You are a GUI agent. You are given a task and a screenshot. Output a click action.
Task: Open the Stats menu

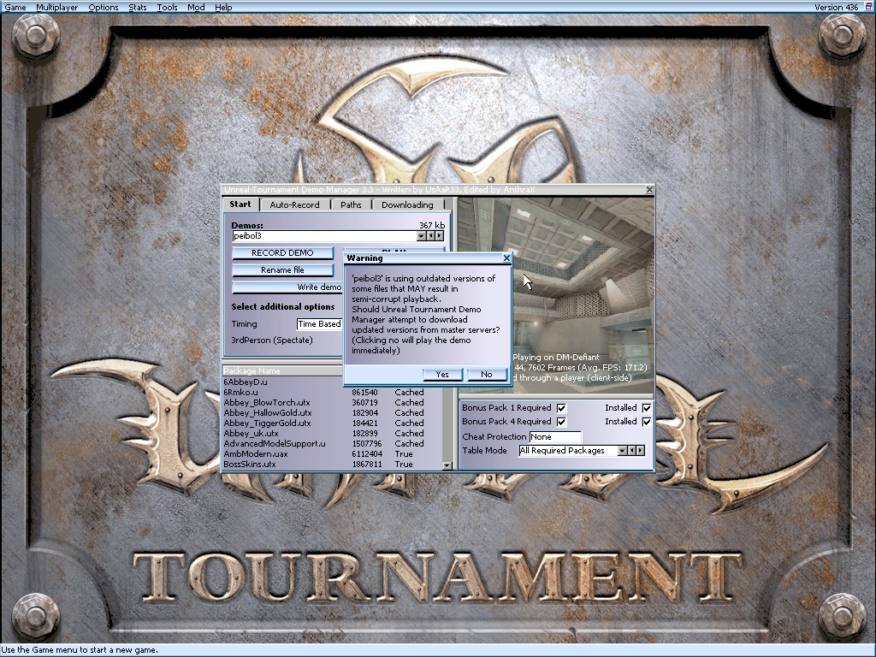point(138,7)
